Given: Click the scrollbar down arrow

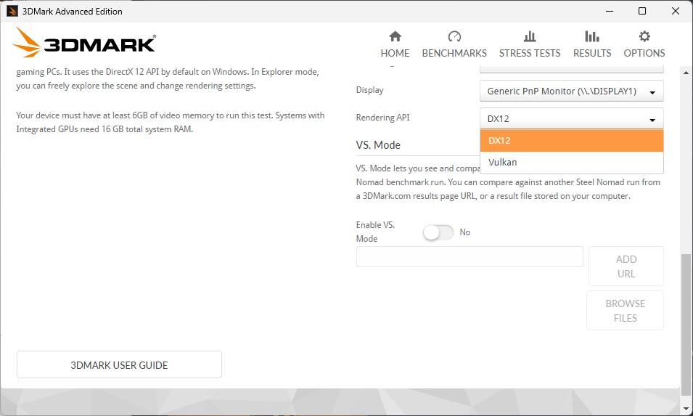Looking at the screenshot, I should tap(686, 409).
